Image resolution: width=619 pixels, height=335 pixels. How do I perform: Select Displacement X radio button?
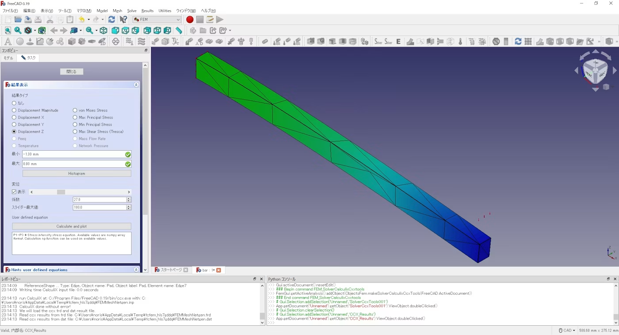[x=14, y=118]
